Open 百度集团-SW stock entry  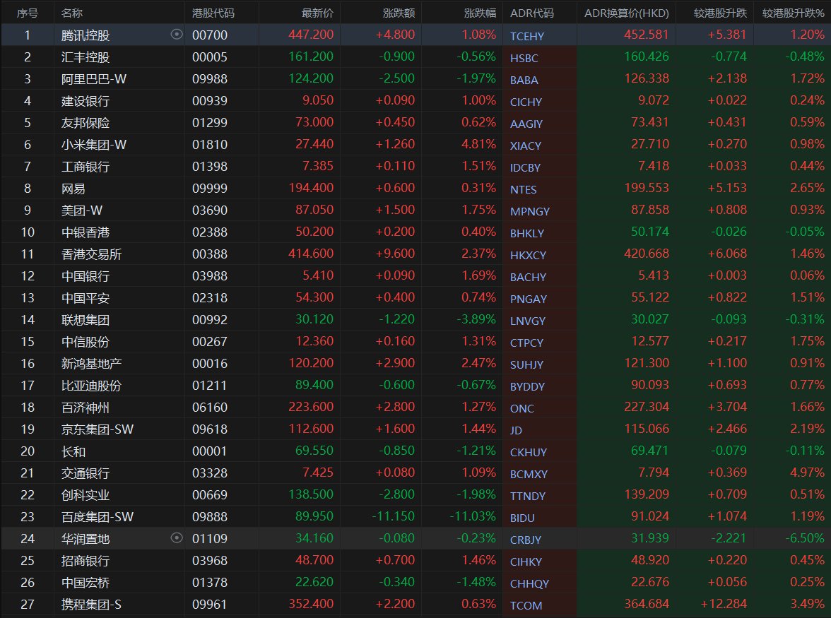tap(97, 517)
